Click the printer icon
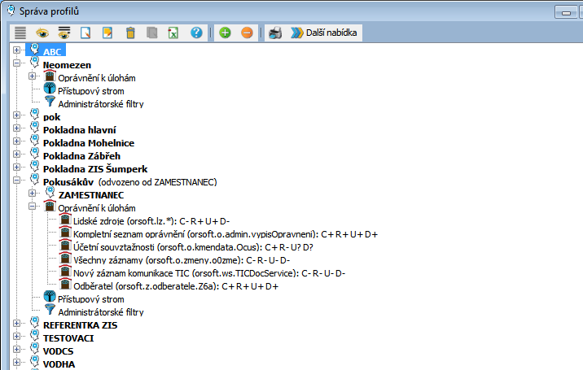Viewport: 583px width, 370px height. [276, 33]
